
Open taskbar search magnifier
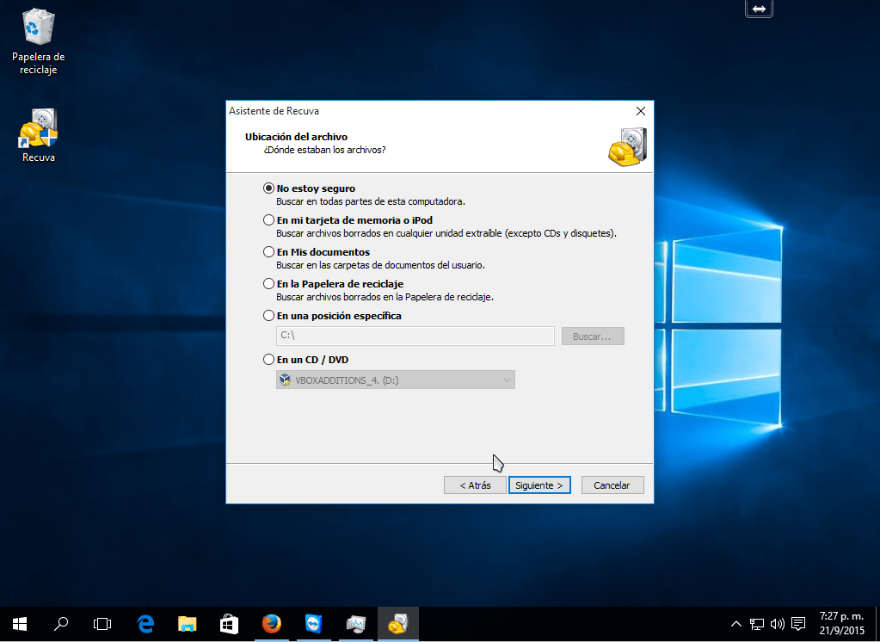[61, 623]
